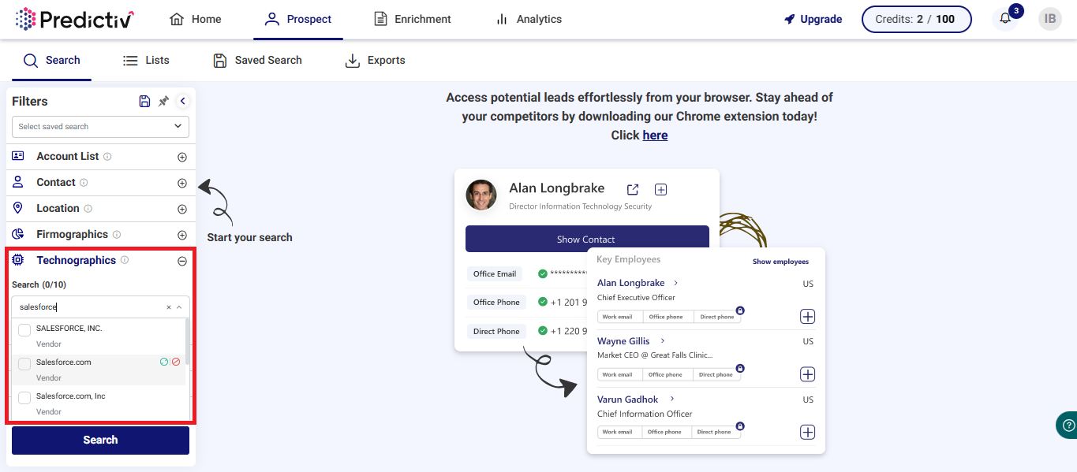Switch to the Saved Search tab
This screenshot has width=1077, height=472.
257,60
